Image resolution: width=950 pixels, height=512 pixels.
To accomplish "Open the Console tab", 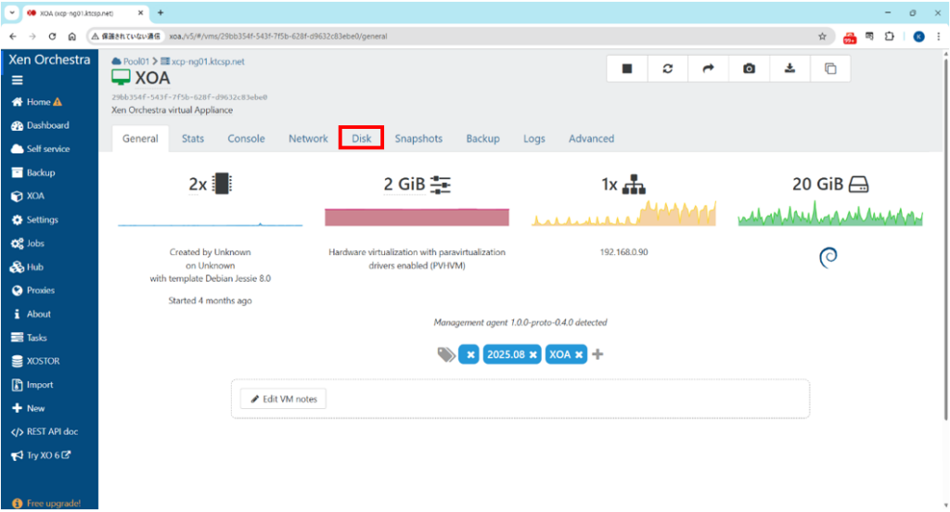I will [x=246, y=138].
